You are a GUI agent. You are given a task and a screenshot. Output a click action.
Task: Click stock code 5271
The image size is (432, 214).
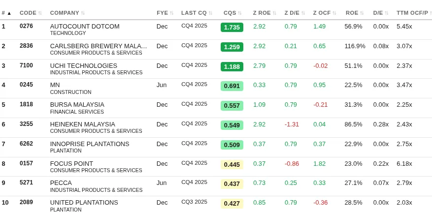coord(26,183)
